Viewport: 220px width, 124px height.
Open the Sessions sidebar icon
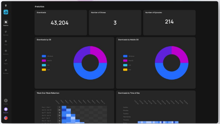pos(6,22)
